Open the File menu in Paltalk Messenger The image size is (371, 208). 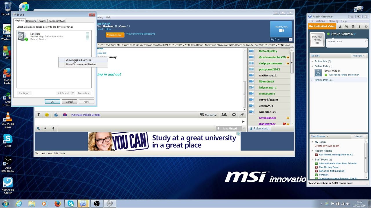click(x=311, y=21)
